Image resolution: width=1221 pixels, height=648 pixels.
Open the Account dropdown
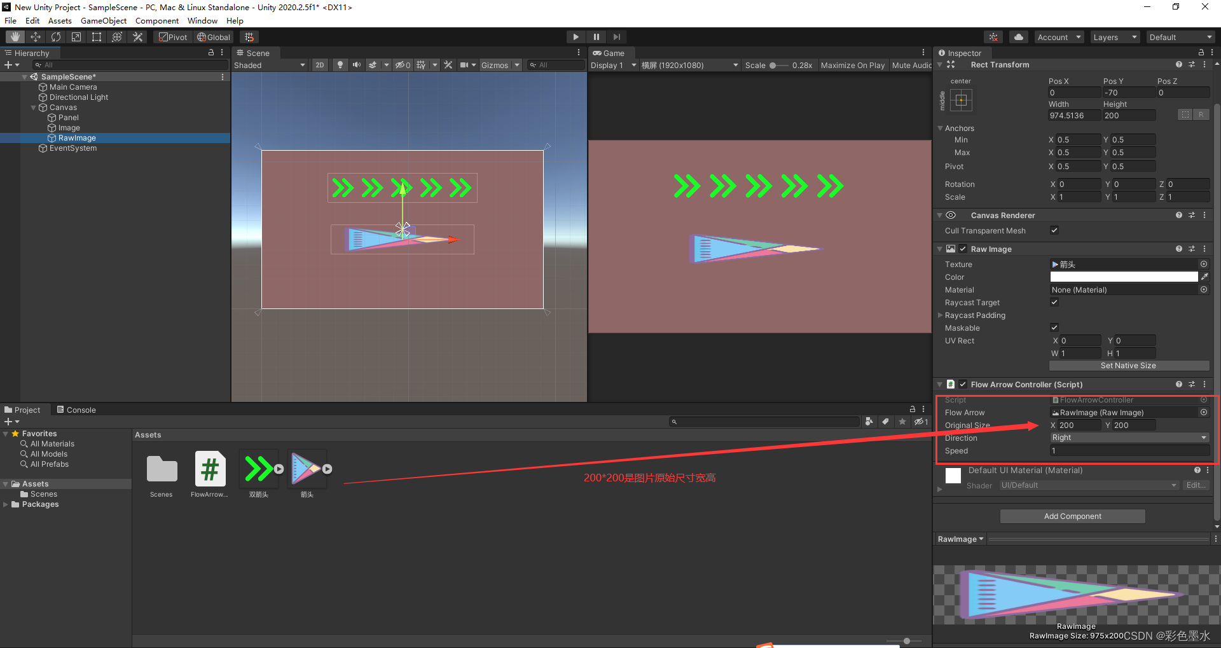click(1059, 37)
